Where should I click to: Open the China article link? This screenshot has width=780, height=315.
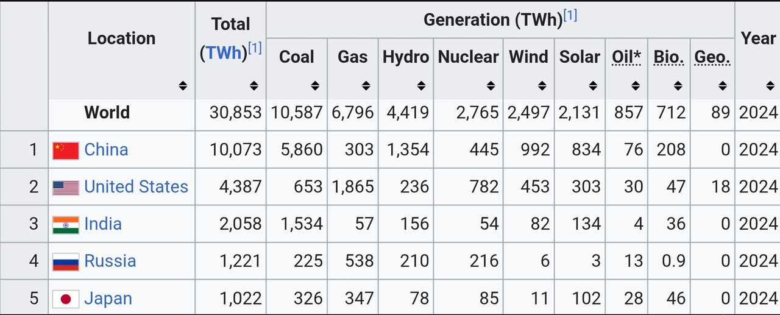click(106, 149)
